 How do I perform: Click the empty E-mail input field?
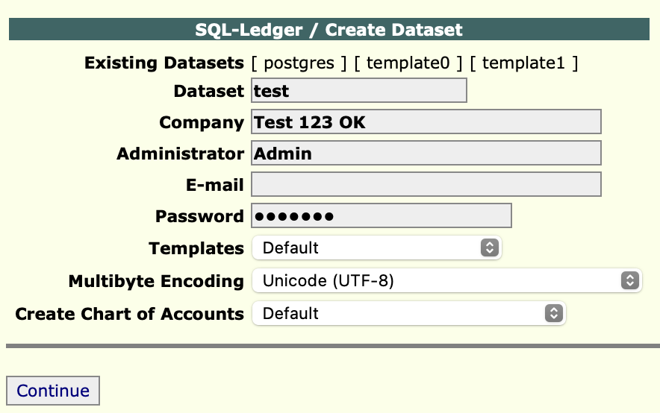point(426,184)
